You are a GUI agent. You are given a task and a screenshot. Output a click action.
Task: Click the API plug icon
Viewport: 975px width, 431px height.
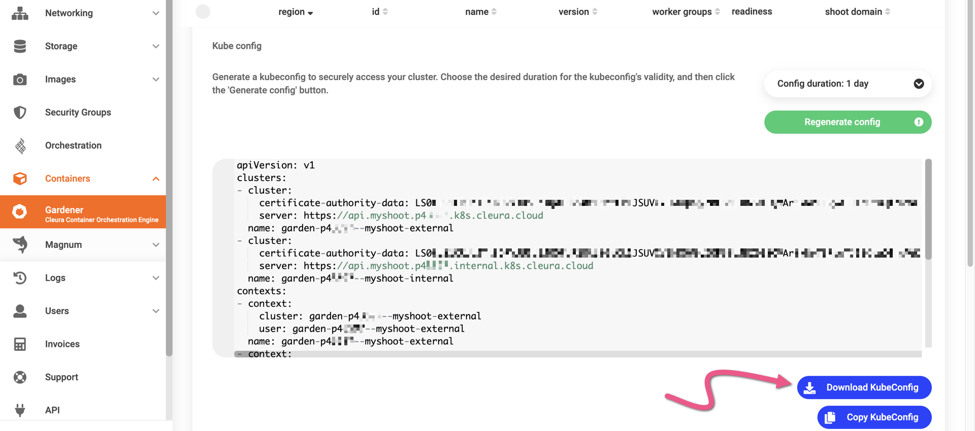[20, 410]
